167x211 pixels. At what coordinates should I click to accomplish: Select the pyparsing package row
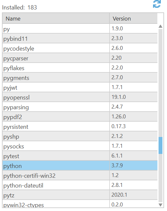[x=80, y=107]
